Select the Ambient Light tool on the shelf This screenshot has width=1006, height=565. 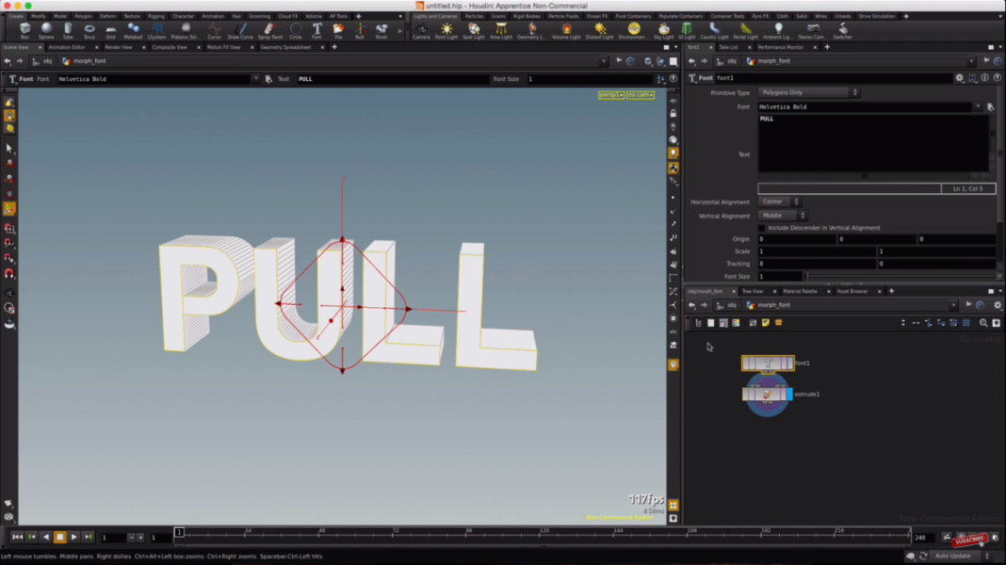click(x=778, y=29)
